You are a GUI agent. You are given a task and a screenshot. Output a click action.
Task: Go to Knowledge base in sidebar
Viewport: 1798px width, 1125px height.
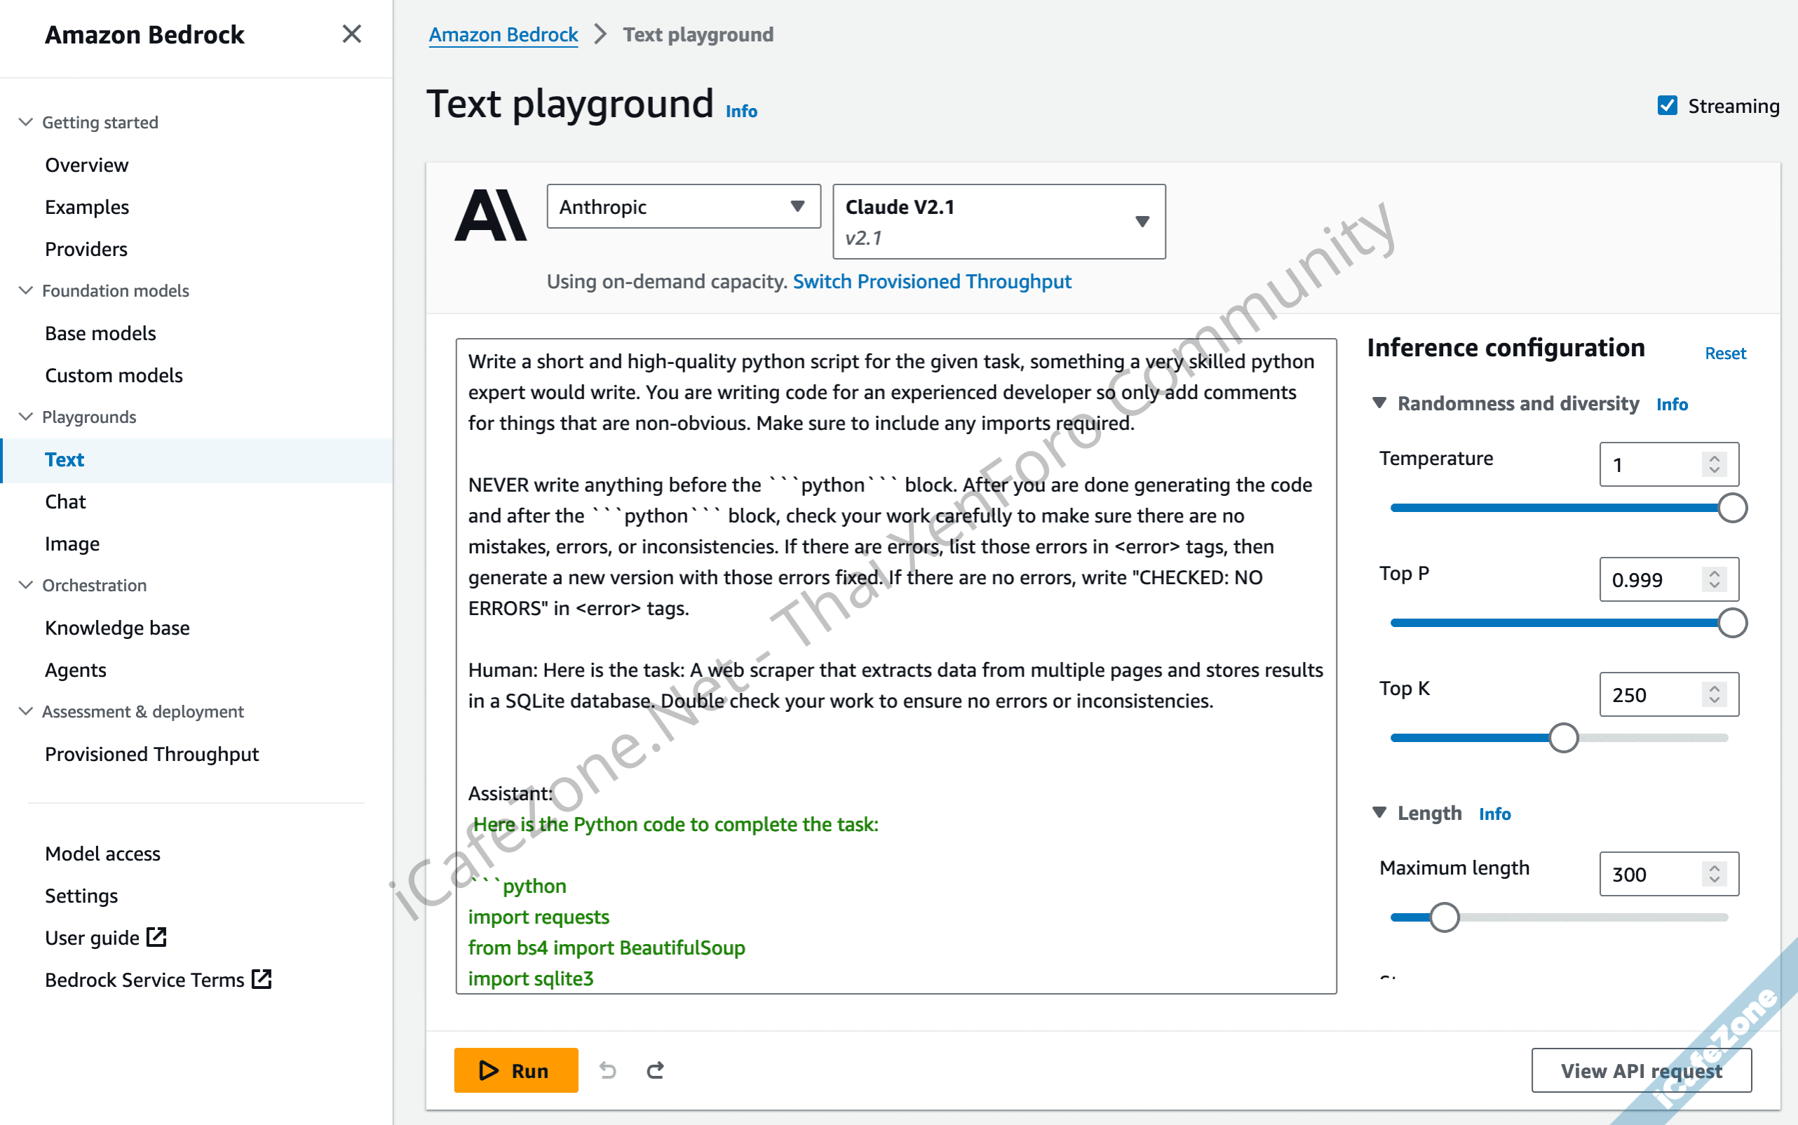(118, 627)
